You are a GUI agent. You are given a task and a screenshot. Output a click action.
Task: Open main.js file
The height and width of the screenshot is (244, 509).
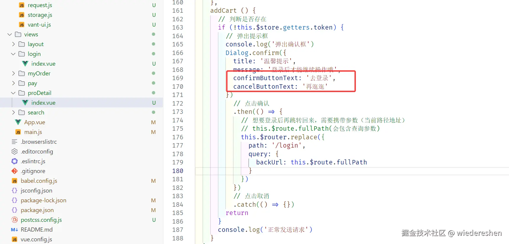[x=33, y=132]
